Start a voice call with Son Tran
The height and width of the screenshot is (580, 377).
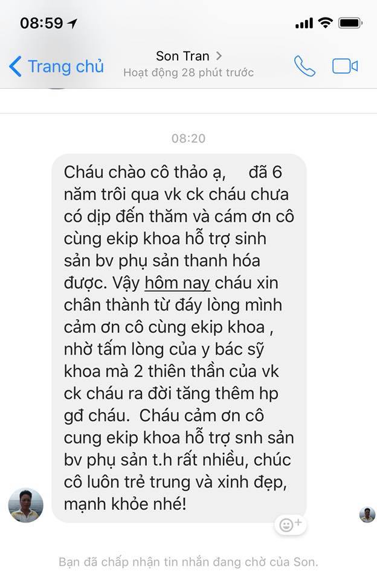coord(304,66)
